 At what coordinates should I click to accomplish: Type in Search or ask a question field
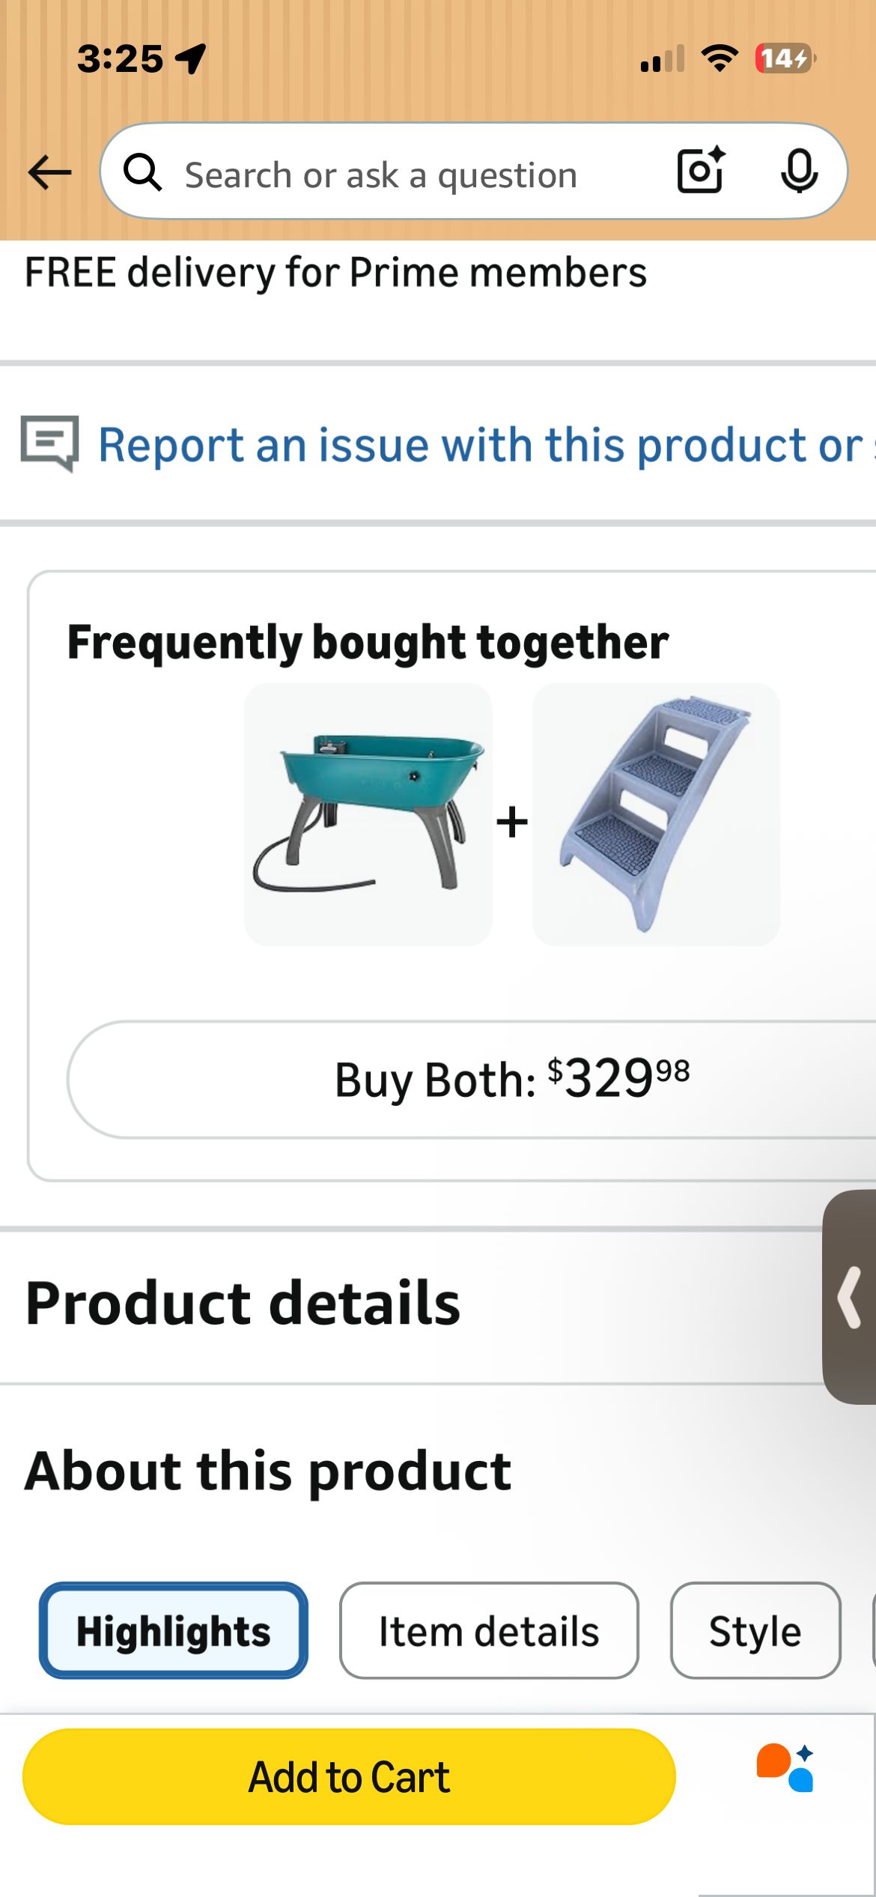click(x=404, y=175)
